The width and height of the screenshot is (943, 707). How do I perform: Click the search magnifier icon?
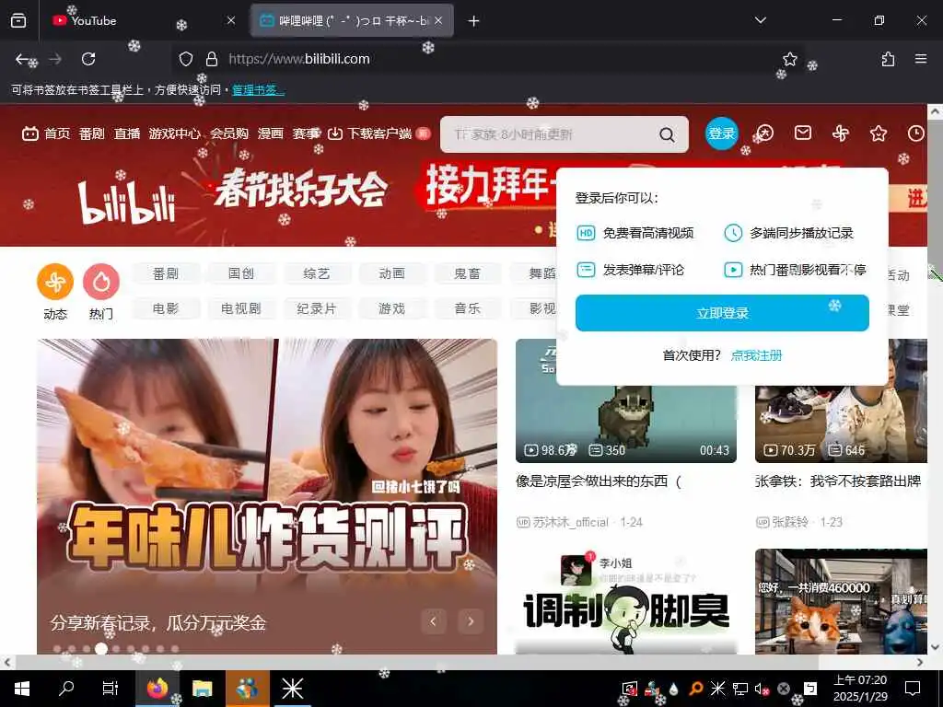667,134
